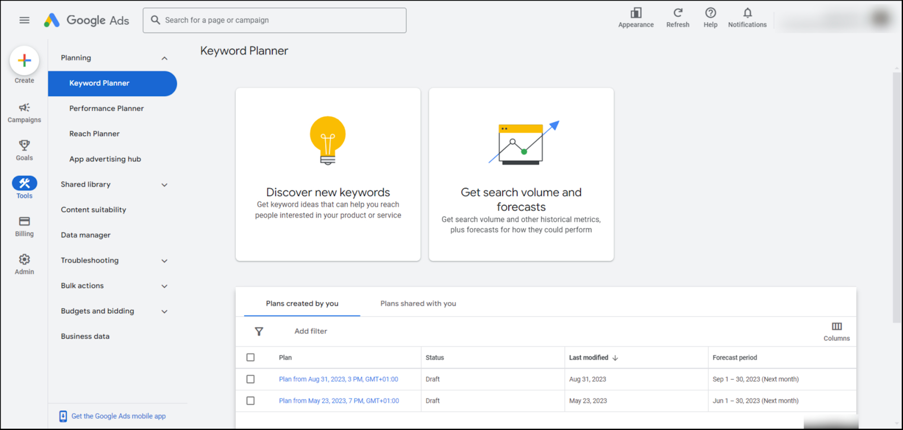
Task: Tick the select-all plans checkbox
Action: (251, 357)
